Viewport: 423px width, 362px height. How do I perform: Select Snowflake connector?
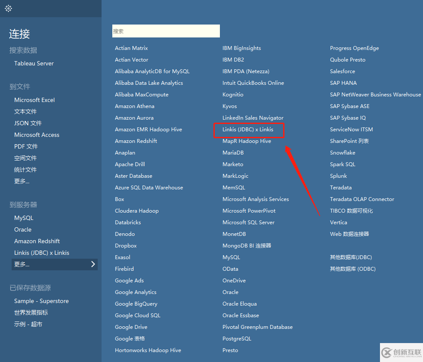click(x=343, y=153)
